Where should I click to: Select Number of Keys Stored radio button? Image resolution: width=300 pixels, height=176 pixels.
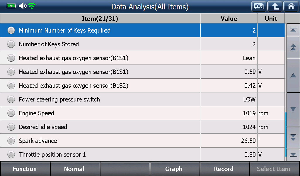tap(11, 44)
